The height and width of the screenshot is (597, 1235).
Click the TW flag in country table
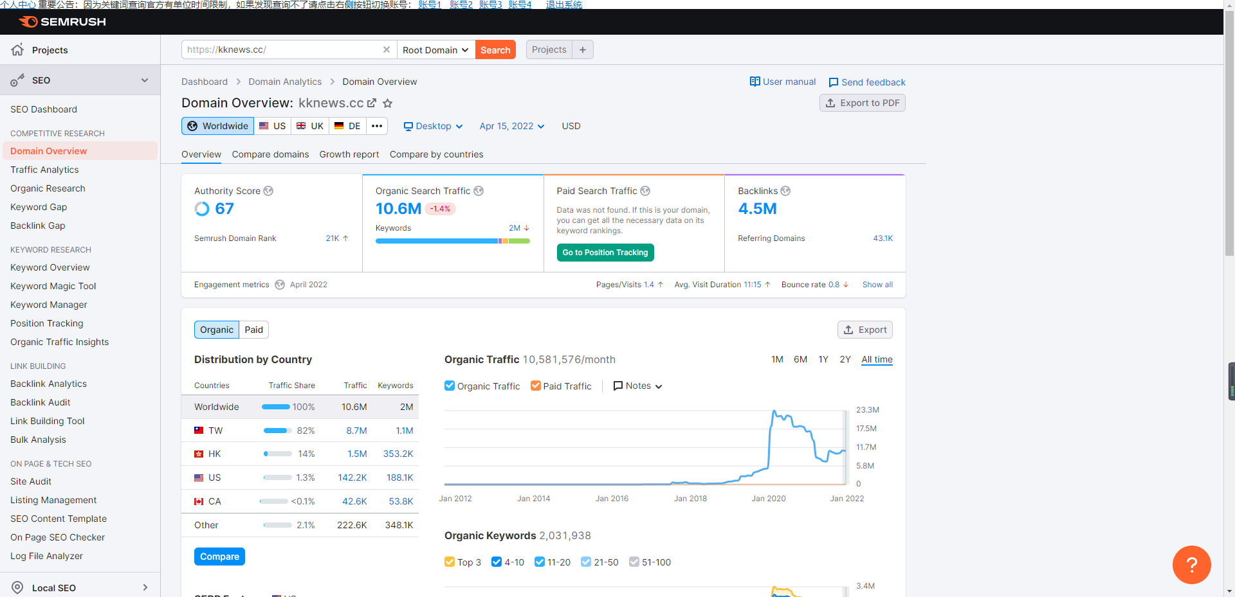click(x=199, y=431)
